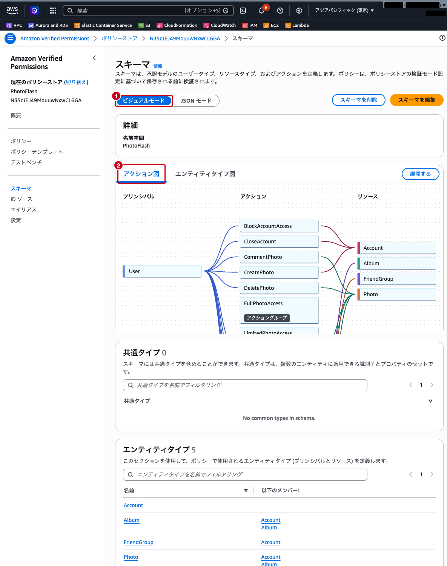Open the Amazon Verified Permissions breadcrumb link
Screen dimensions: 447x566
point(55,38)
